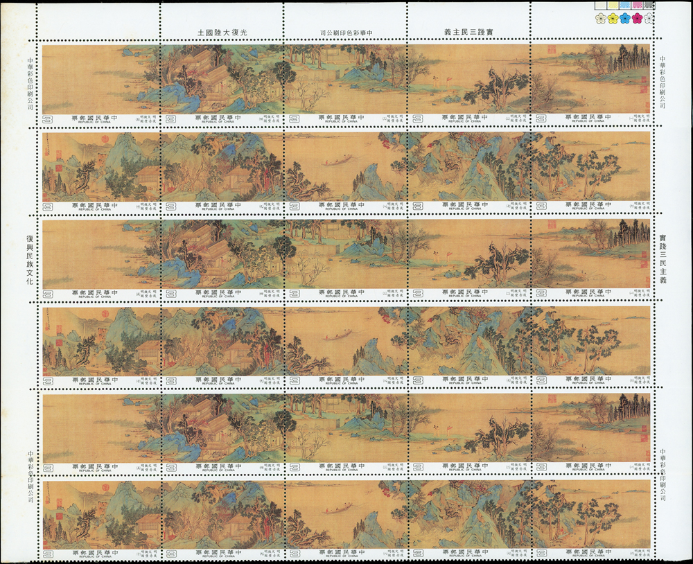Click lower-left margin vertical 中華彩色印刷公司
The height and width of the screenshot is (564, 693).
pyautogui.click(x=30, y=477)
